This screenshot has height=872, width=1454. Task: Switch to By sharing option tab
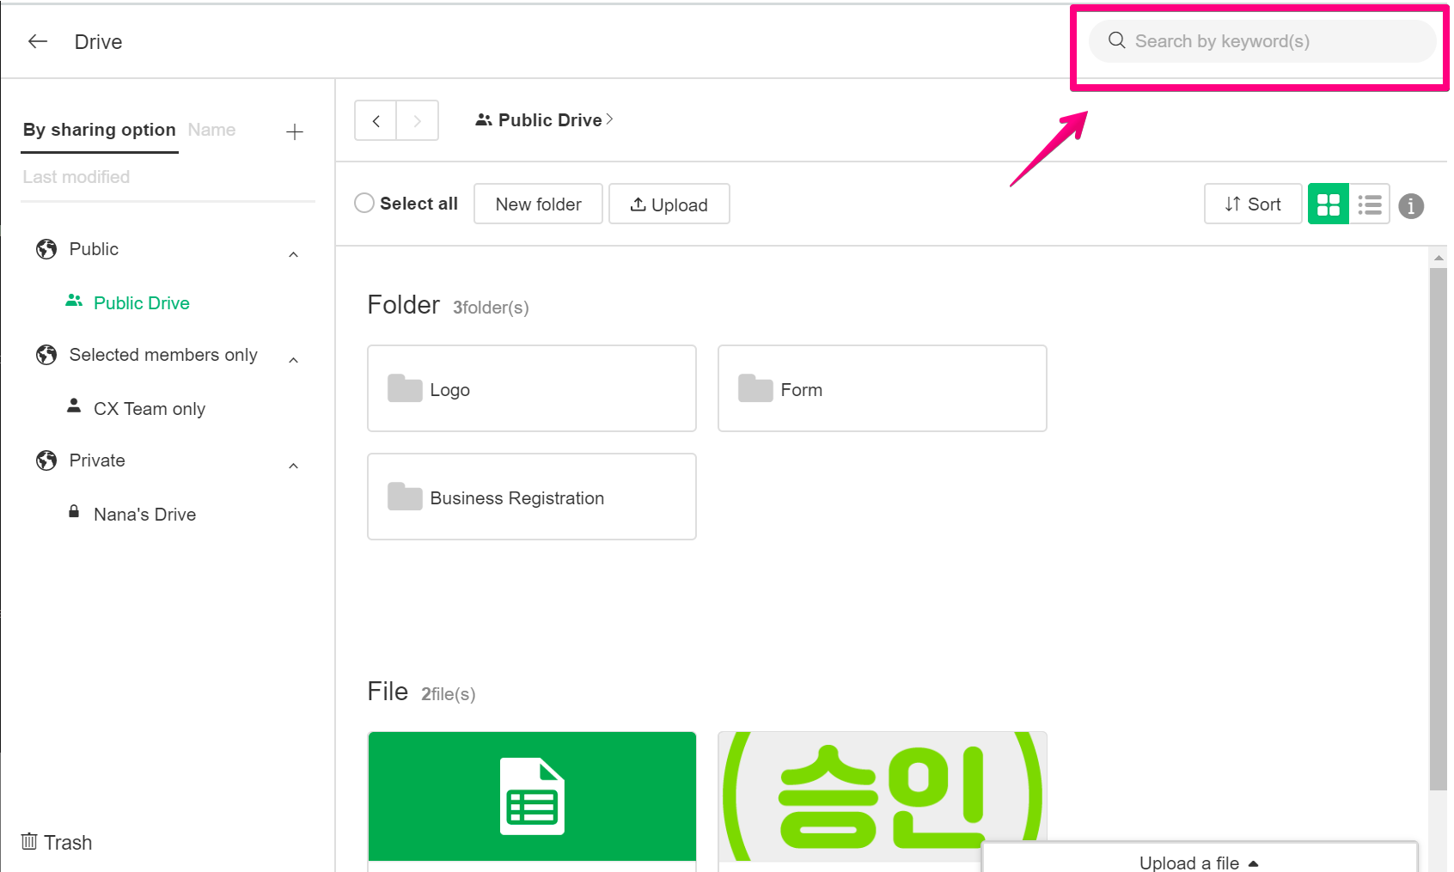point(100,130)
